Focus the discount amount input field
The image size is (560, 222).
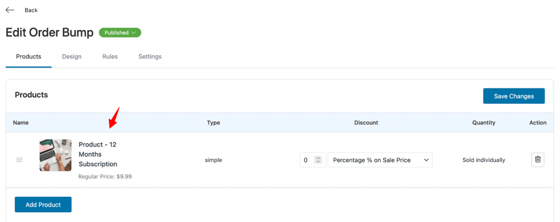tap(307, 160)
